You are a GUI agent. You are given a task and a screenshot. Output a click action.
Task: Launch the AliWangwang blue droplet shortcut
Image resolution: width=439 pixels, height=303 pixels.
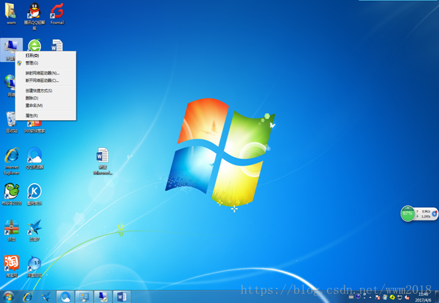click(34, 266)
